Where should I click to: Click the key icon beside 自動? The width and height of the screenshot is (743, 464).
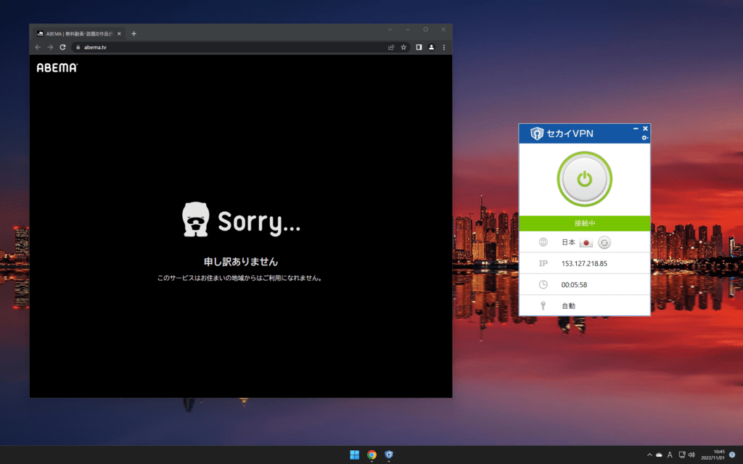(543, 306)
